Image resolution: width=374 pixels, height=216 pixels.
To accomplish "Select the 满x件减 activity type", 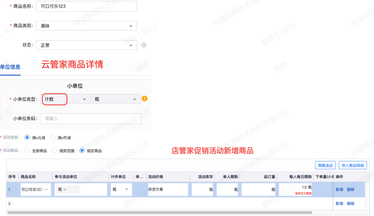I will pos(53,138).
